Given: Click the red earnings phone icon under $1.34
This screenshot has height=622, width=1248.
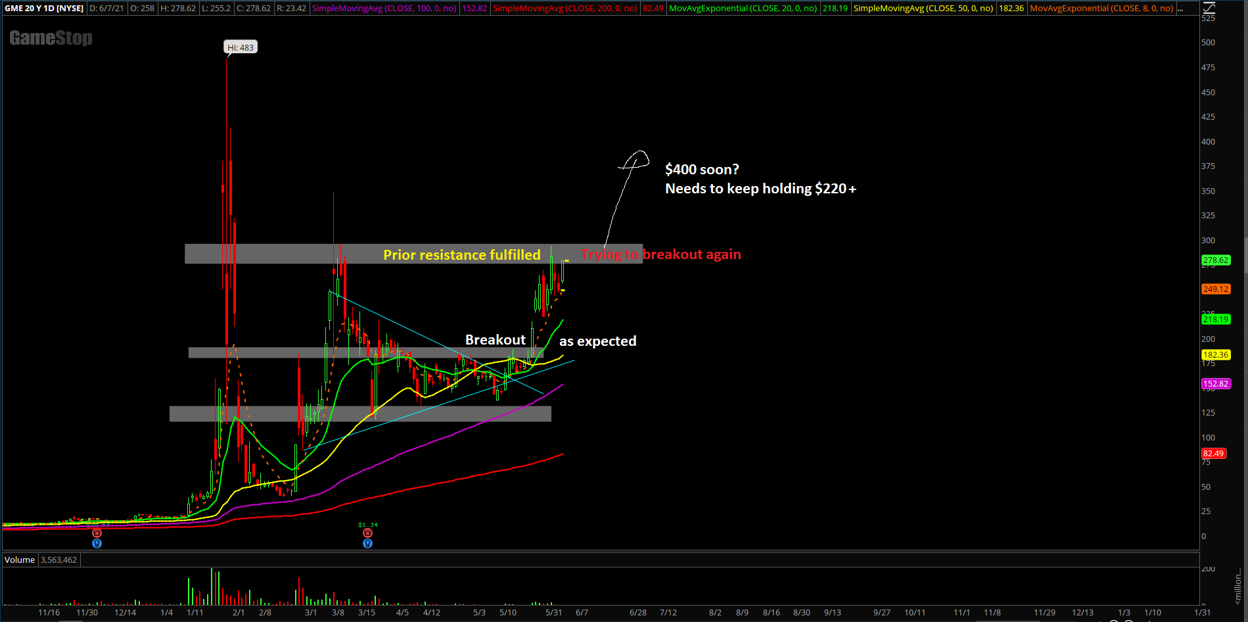Looking at the screenshot, I should coord(367,533).
